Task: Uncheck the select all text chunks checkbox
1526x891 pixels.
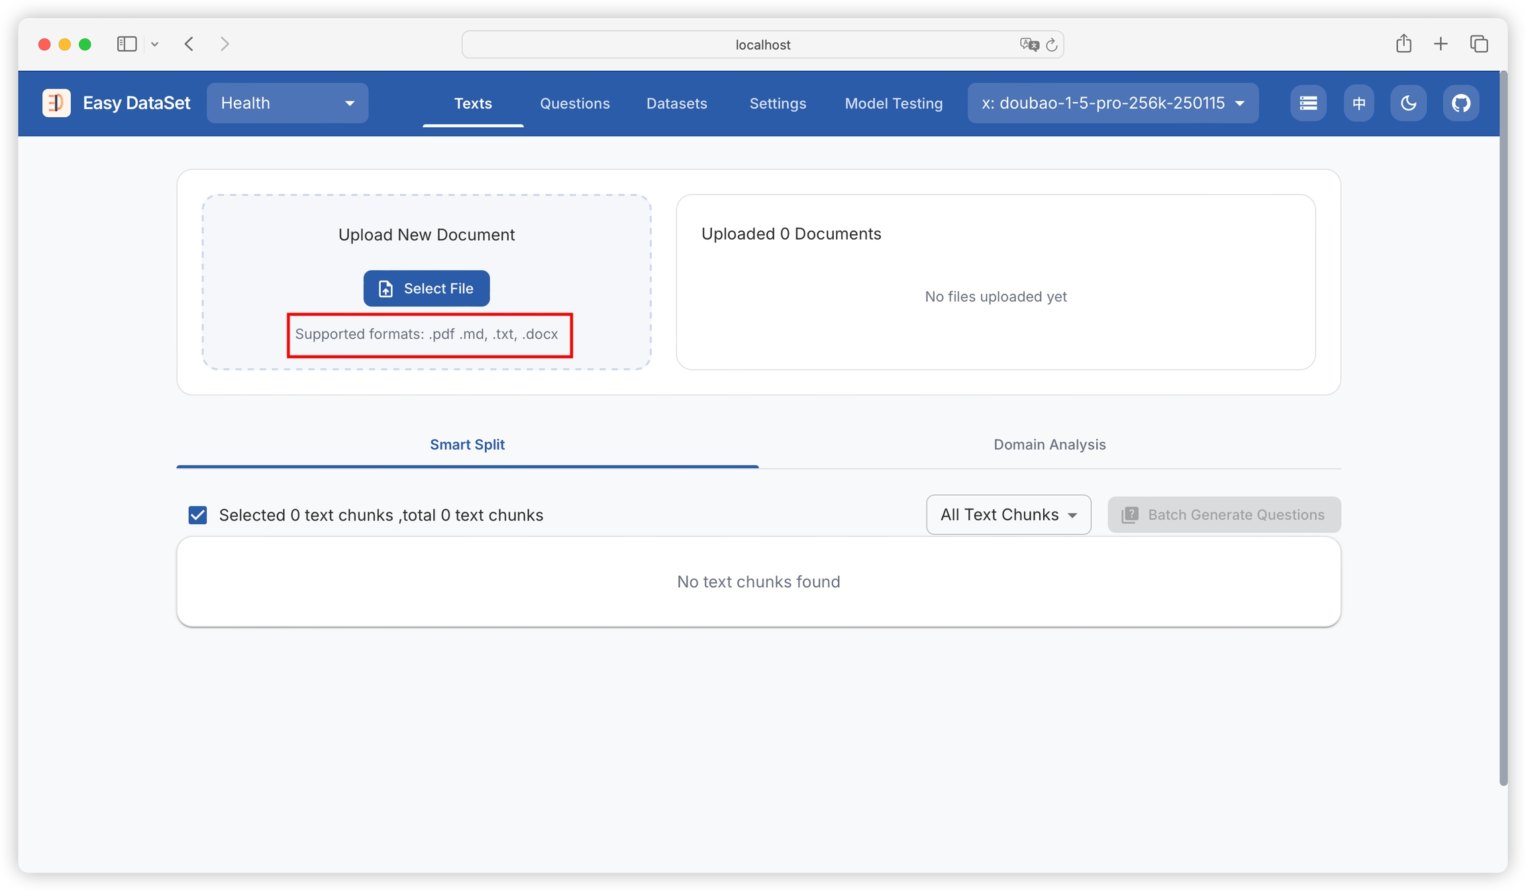Action: (197, 515)
